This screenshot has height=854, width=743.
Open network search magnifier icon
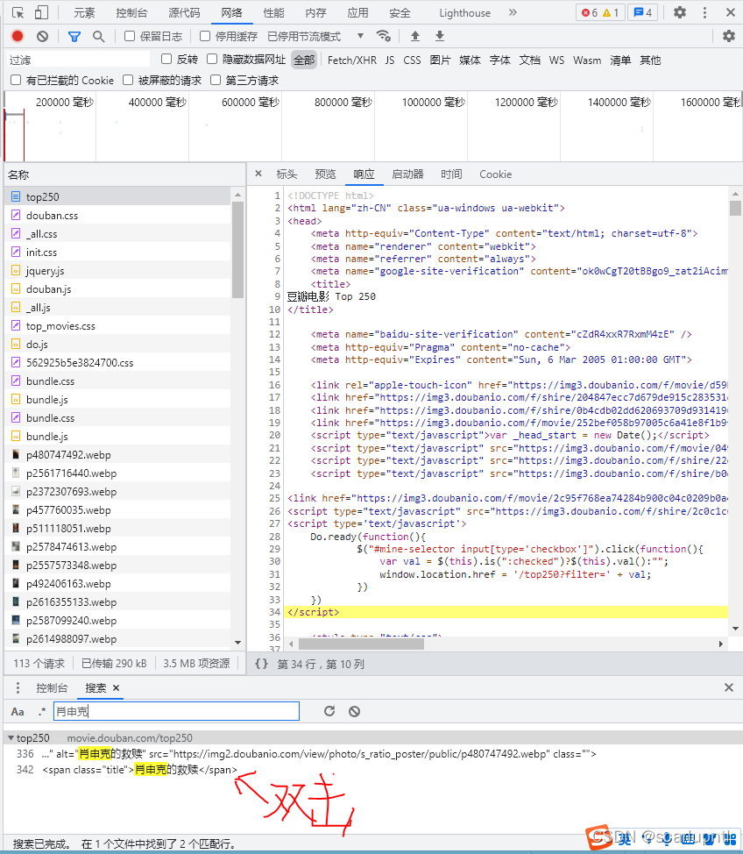pos(98,37)
